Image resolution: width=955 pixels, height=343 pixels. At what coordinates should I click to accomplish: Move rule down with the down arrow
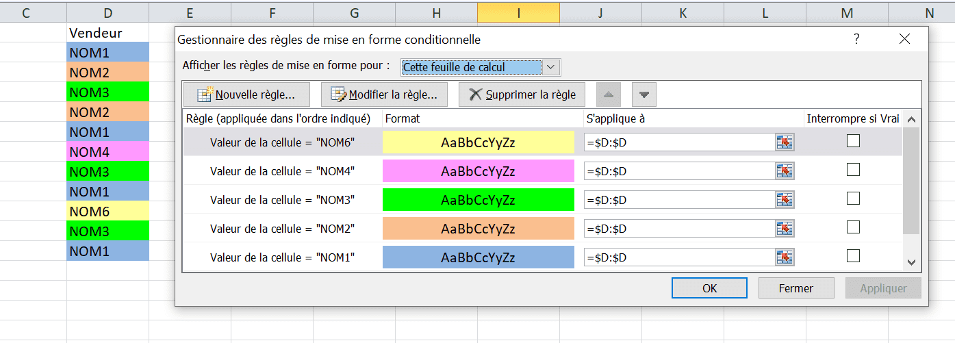coord(644,94)
